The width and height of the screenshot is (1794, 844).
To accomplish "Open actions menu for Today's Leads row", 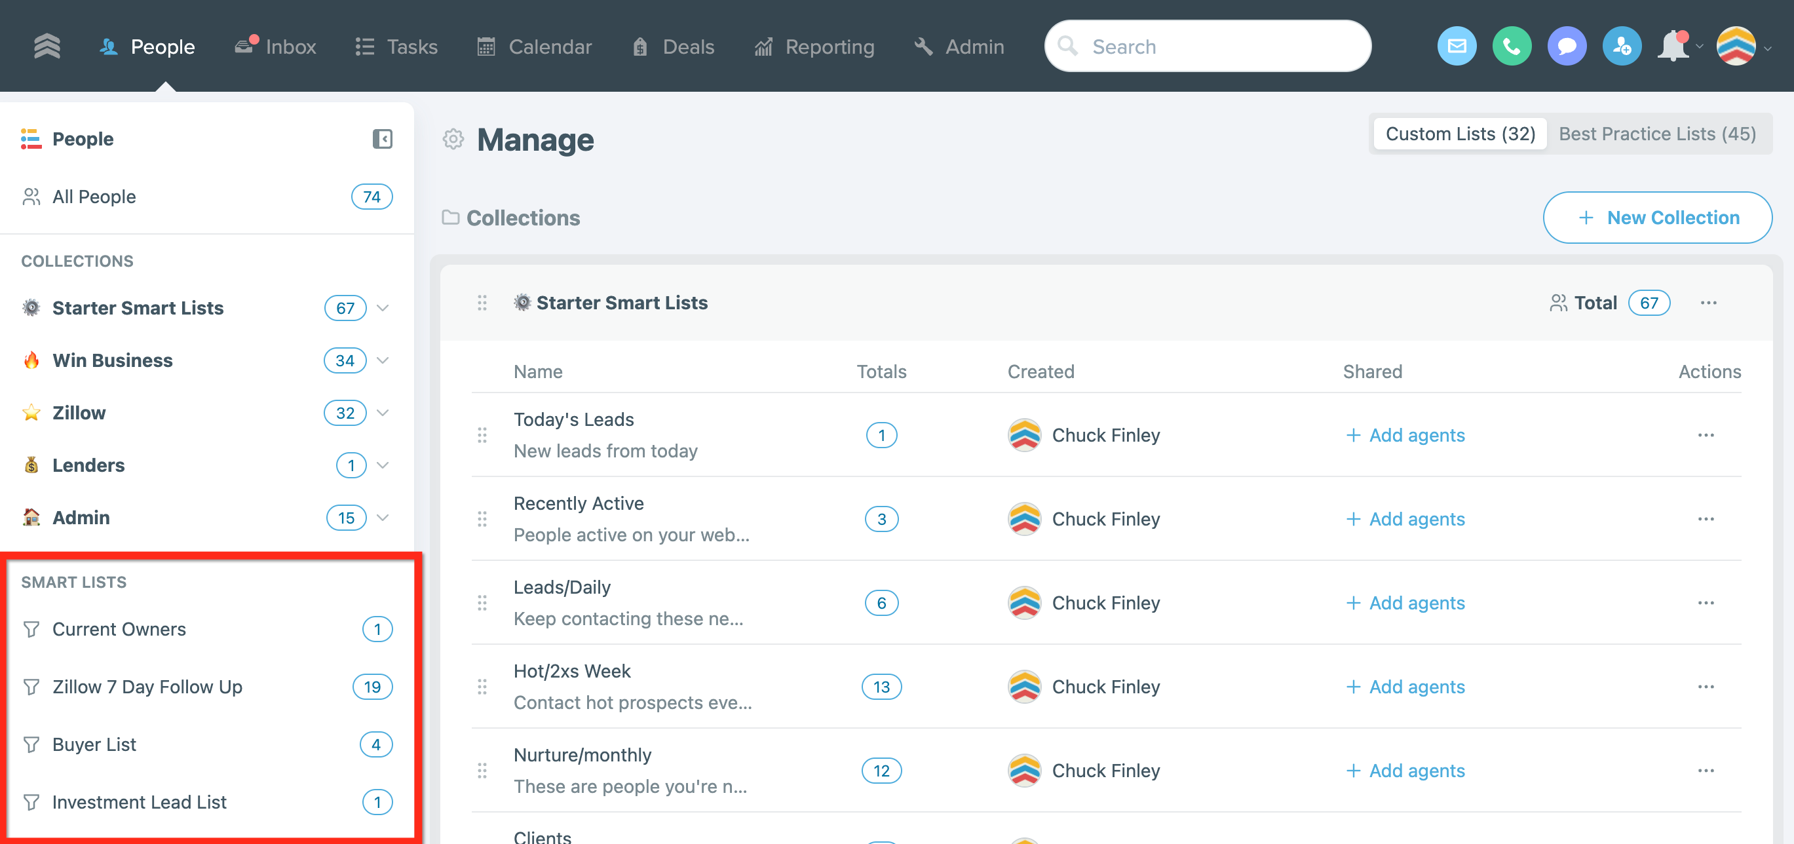I will pyautogui.click(x=1706, y=435).
